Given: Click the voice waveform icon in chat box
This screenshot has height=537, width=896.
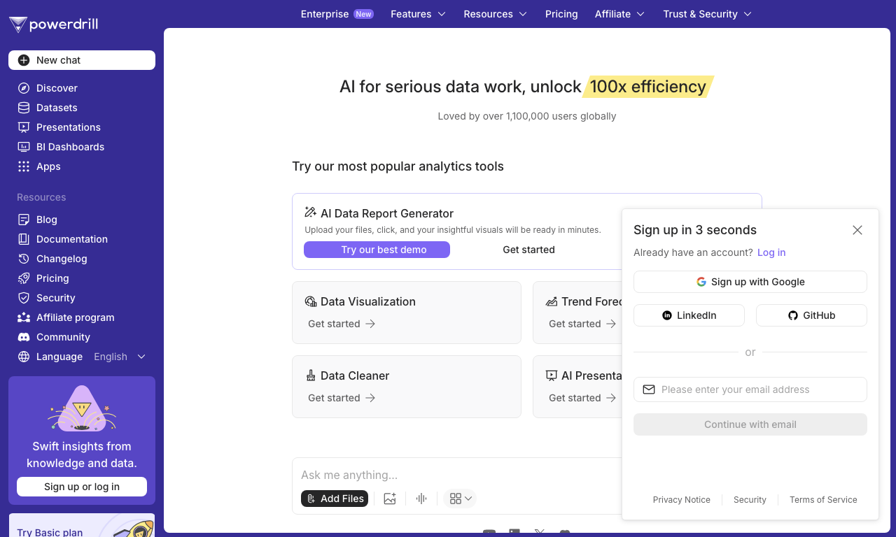Looking at the screenshot, I should click(x=421, y=499).
